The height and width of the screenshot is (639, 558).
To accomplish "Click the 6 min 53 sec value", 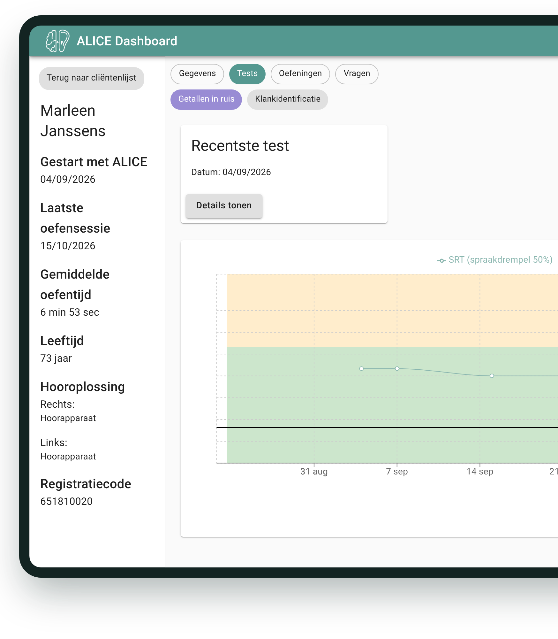I will tap(70, 312).
